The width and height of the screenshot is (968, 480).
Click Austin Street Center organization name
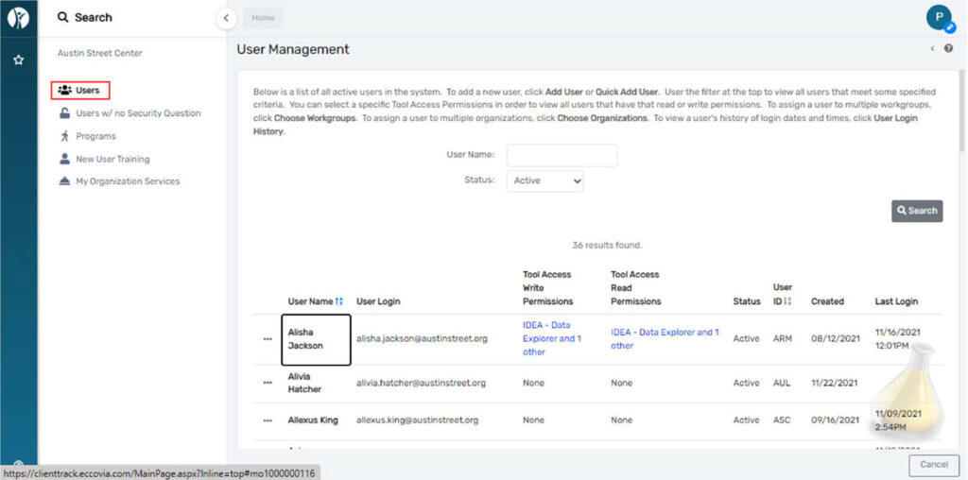pyautogui.click(x=100, y=53)
